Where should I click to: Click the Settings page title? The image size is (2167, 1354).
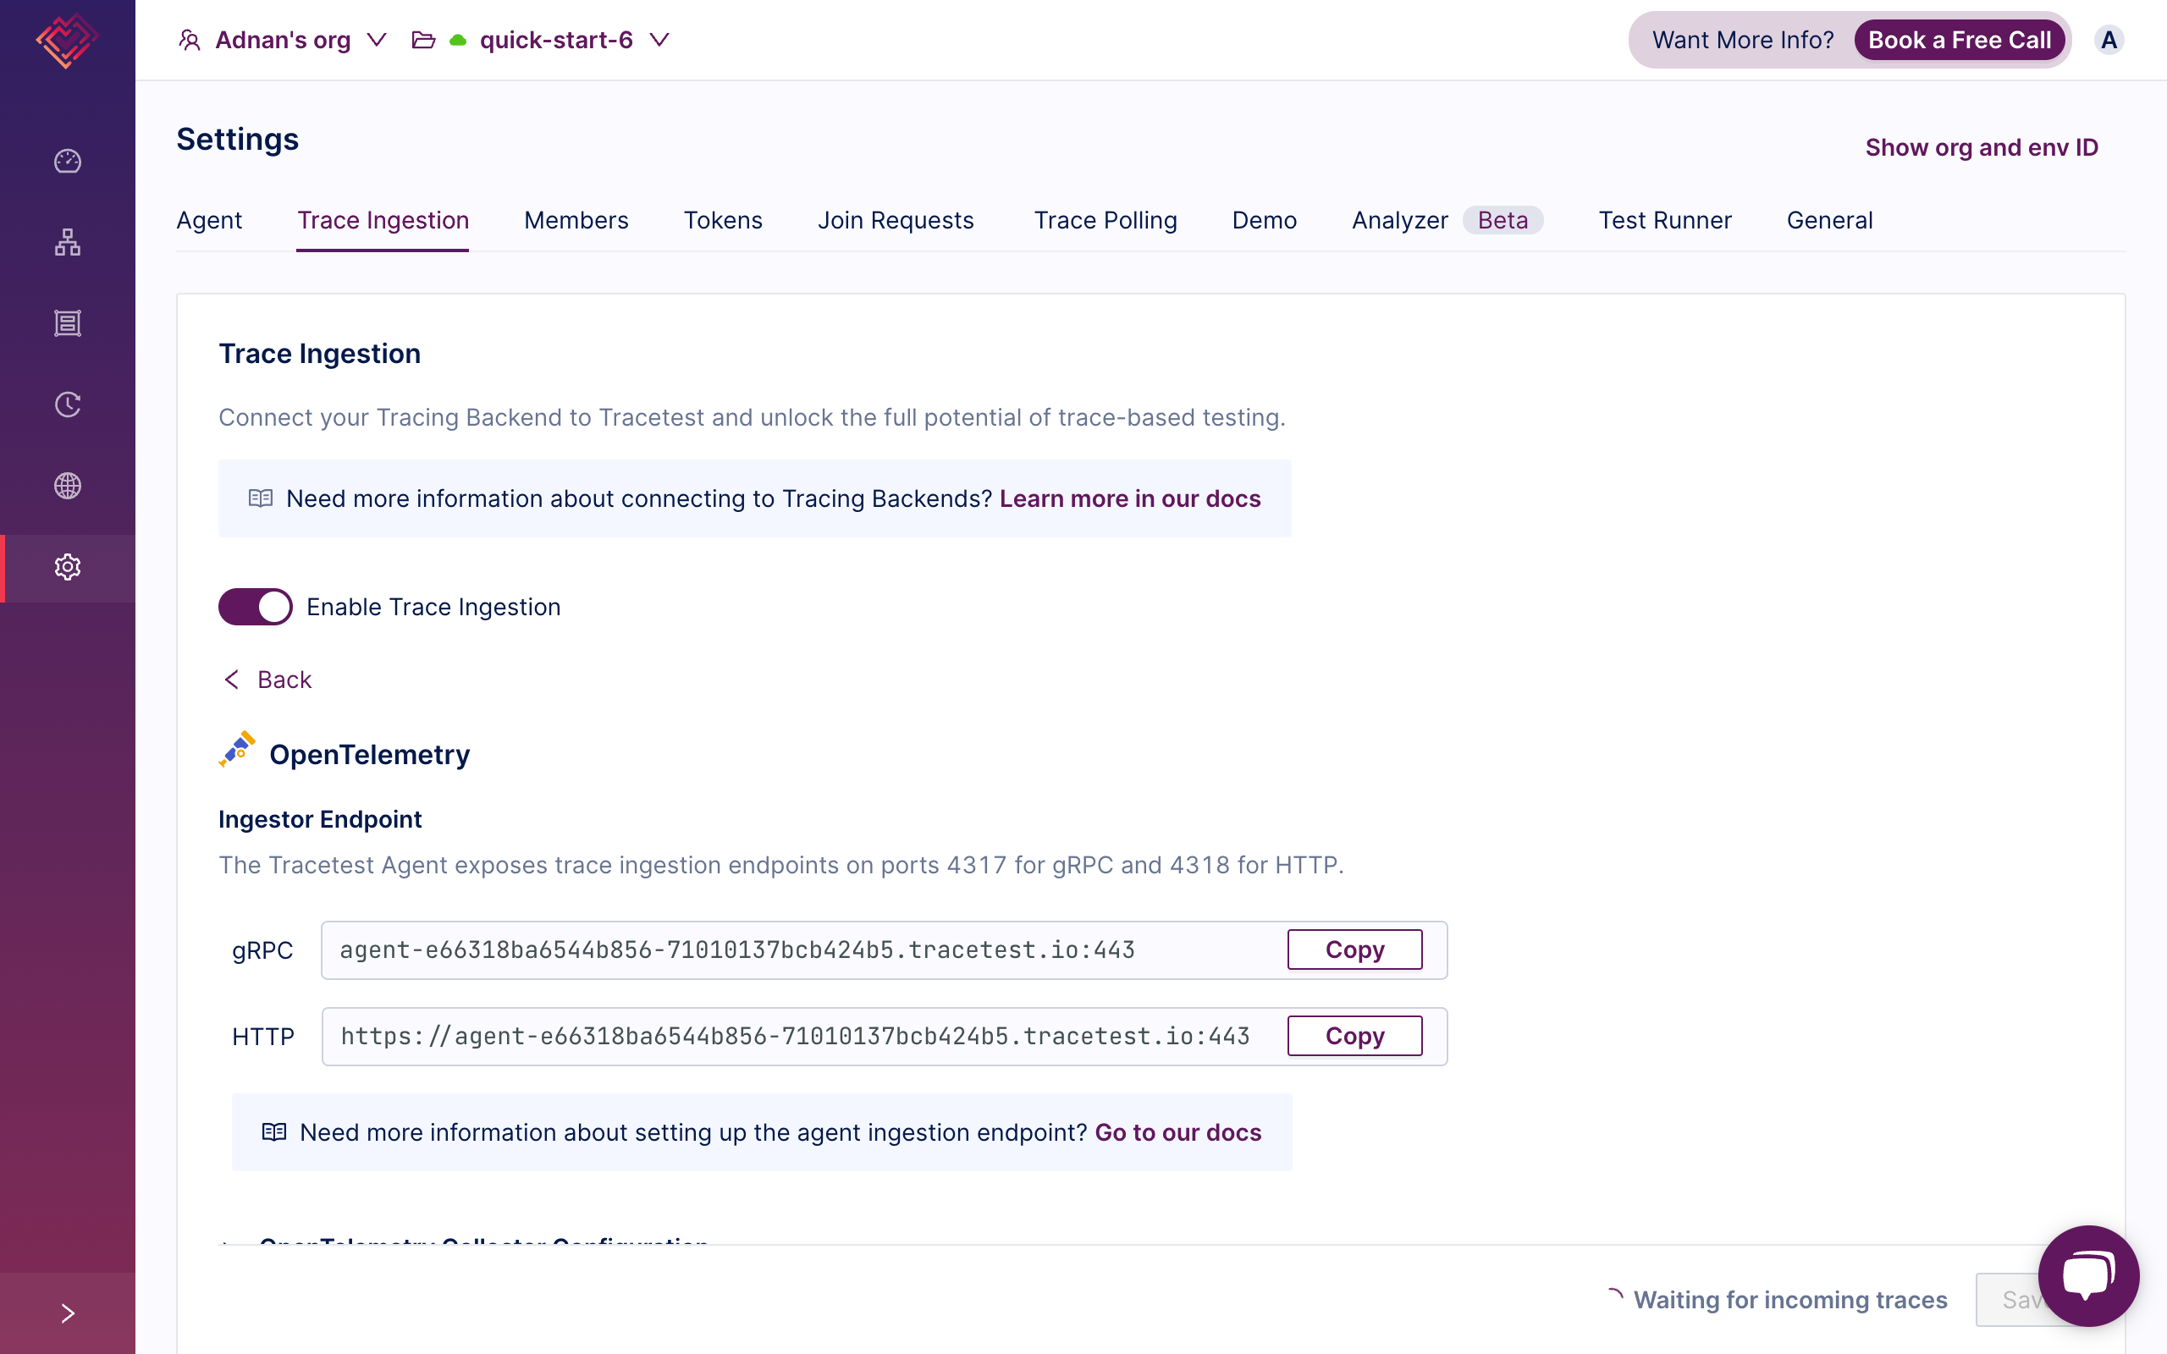[237, 139]
